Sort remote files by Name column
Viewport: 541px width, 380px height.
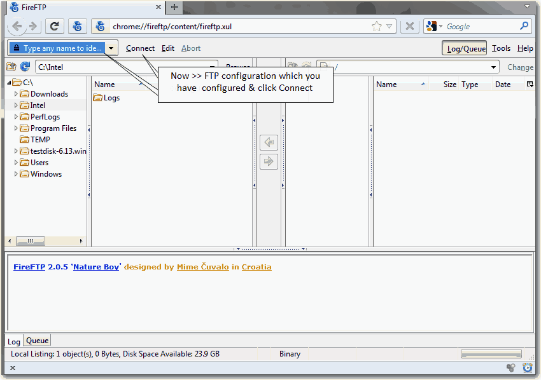coord(400,85)
